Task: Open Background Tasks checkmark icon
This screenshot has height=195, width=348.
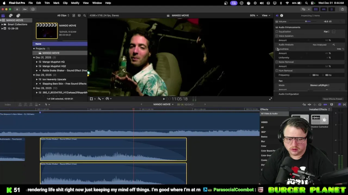Action: pyautogui.click(x=33, y=9)
